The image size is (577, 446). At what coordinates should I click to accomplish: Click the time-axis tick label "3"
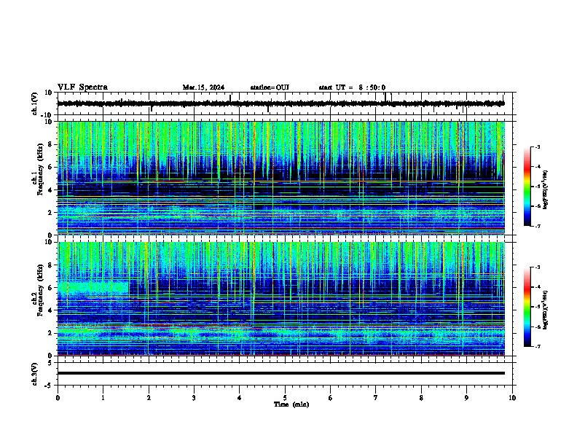(194, 398)
